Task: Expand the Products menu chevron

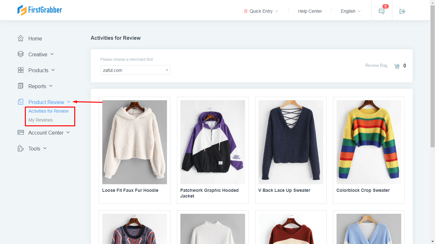Action: [x=53, y=70]
